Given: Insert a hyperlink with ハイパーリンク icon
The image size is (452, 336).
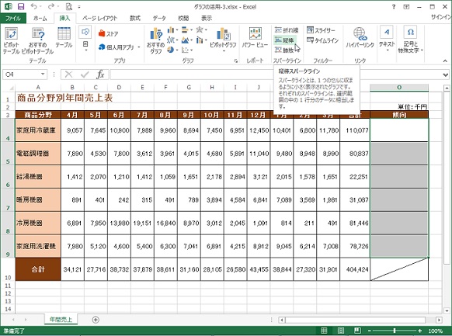Looking at the screenshot, I should [x=360, y=37].
